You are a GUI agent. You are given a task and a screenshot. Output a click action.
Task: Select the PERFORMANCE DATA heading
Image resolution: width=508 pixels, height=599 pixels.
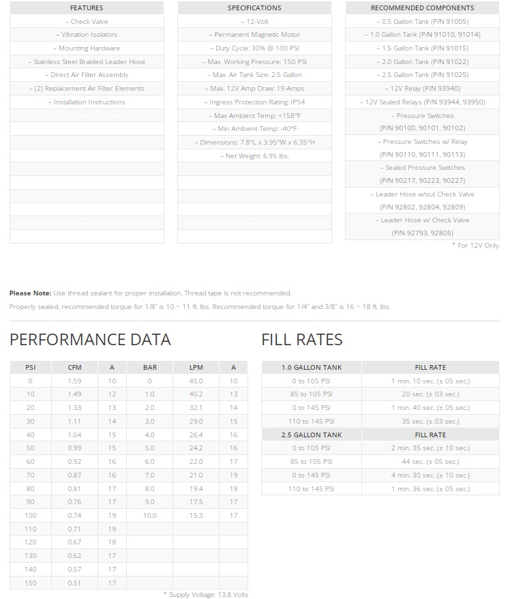tap(90, 340)
